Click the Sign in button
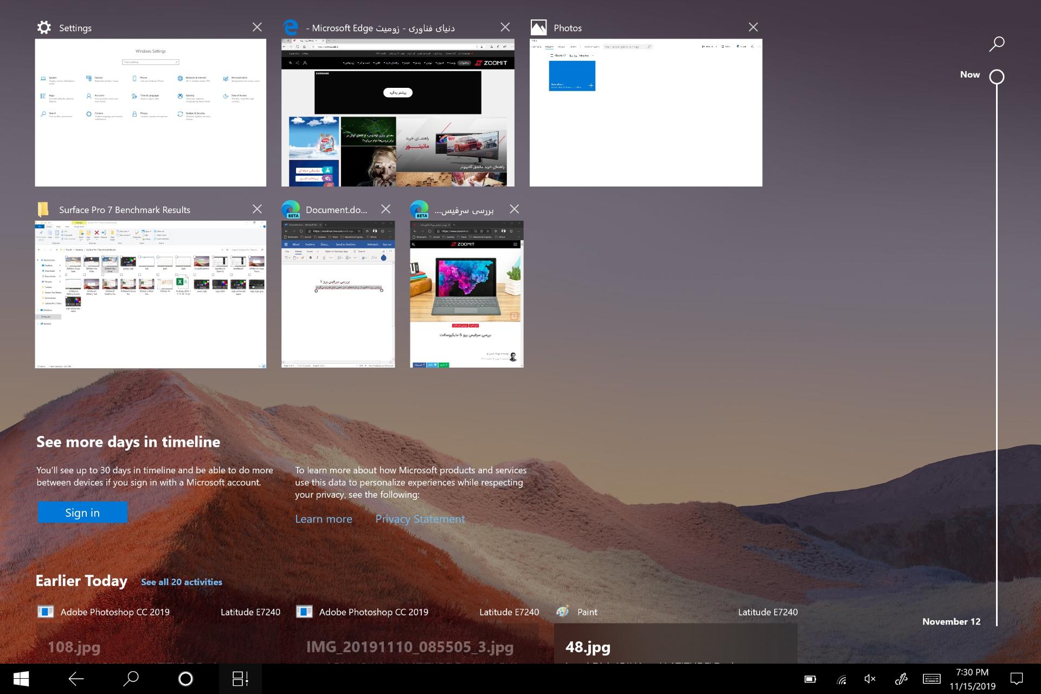 (x=82, y=512)
